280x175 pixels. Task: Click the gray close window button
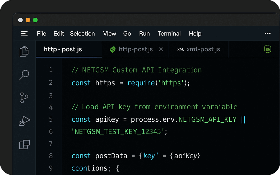(x=21, y=20)
